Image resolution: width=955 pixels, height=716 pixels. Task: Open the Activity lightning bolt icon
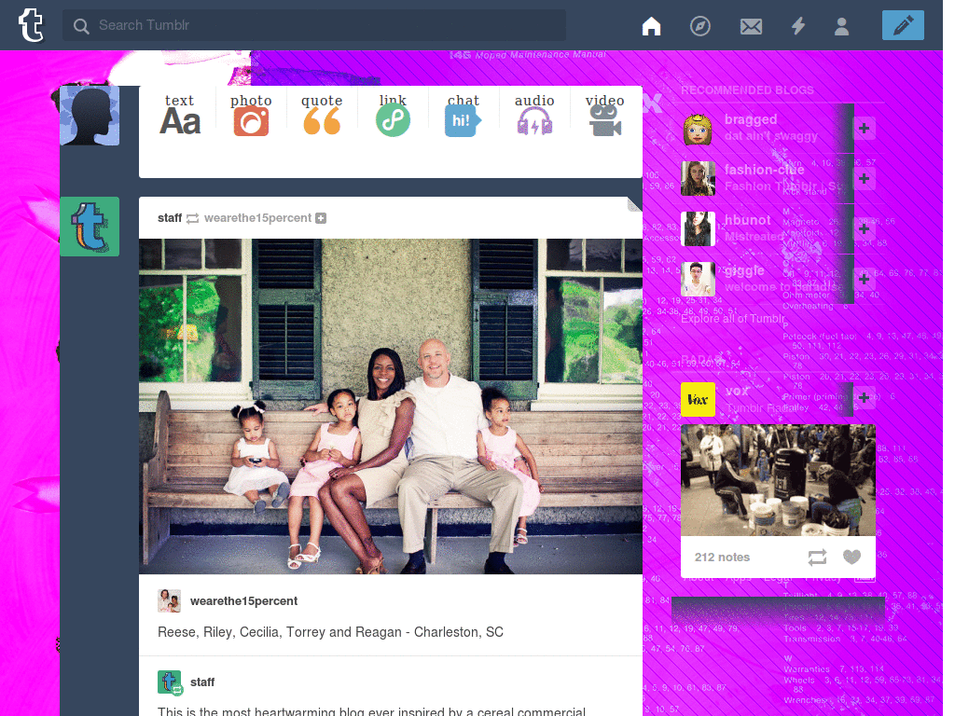[x=798, y=25]
